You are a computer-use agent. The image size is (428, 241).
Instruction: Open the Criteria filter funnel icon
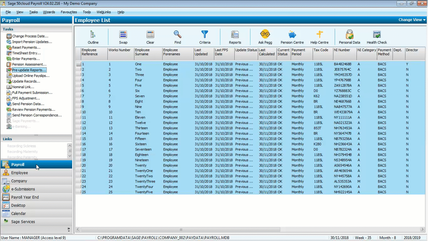pos(205,35)
